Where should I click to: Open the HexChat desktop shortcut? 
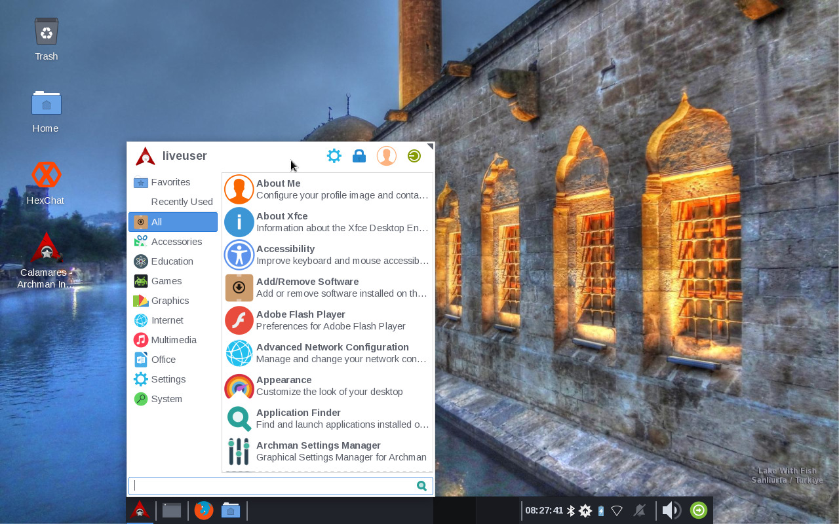[x=46, y=183]
